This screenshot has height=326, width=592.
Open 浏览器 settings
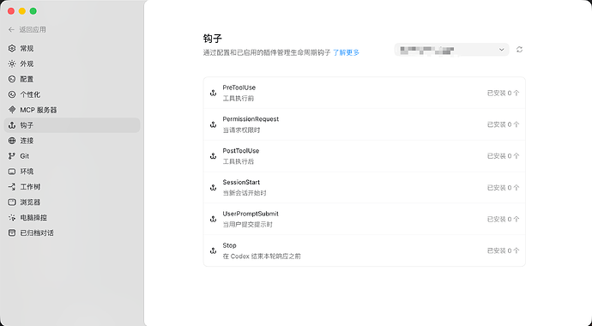(x=72, y=202)
